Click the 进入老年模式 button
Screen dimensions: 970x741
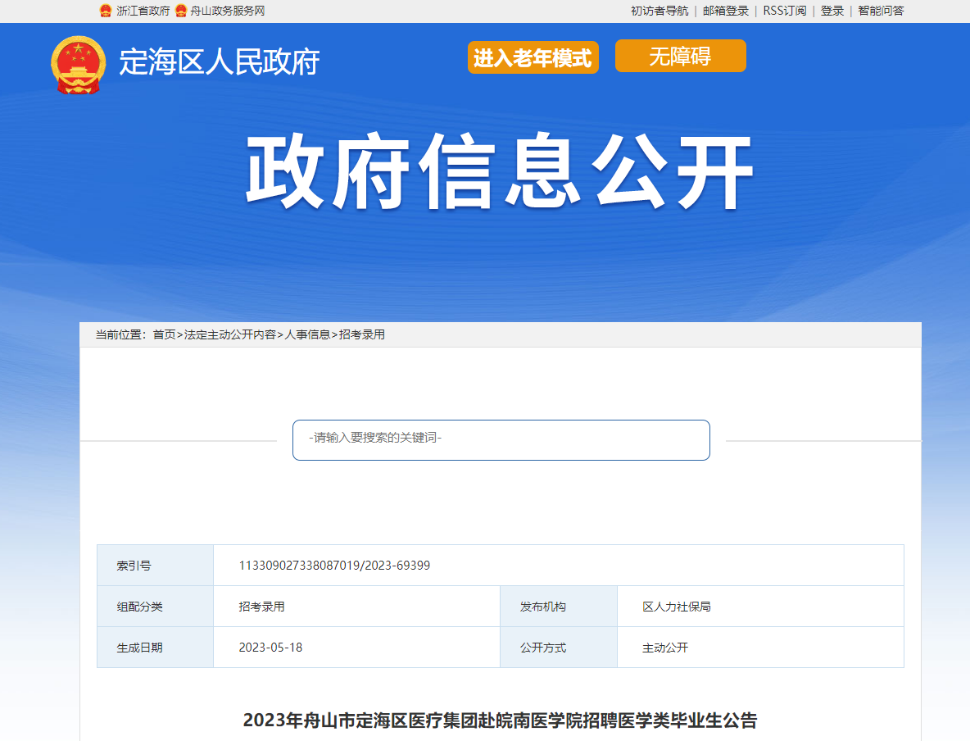(533, 57)
